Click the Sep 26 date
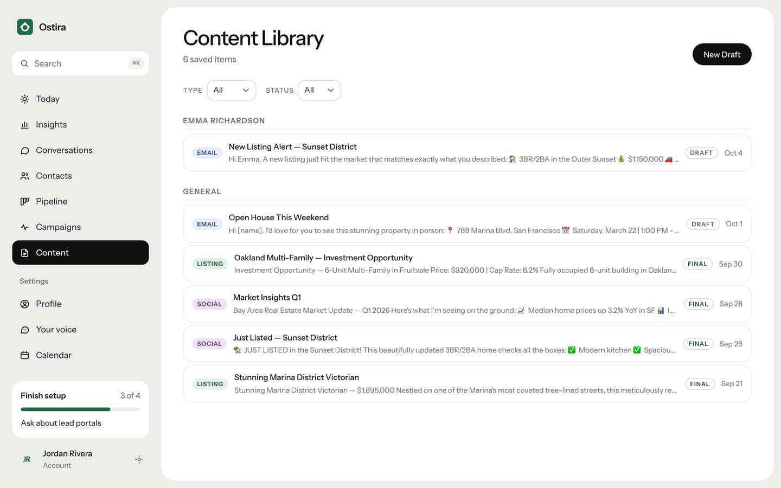The width and height of the screenshot is (781, 488). (731, 344)
